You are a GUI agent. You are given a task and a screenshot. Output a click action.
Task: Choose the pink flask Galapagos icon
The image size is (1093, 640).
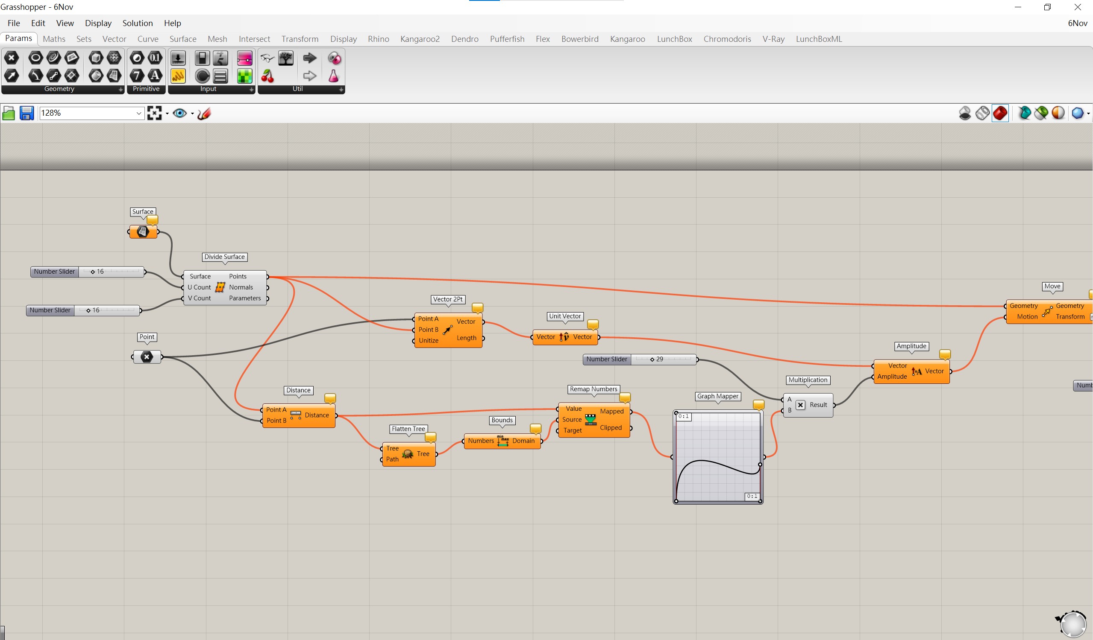pos(334,76)
